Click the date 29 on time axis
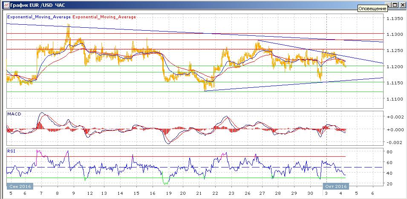Image resolution: width=407 pixels, height=199 pixels. click(294, 193)
